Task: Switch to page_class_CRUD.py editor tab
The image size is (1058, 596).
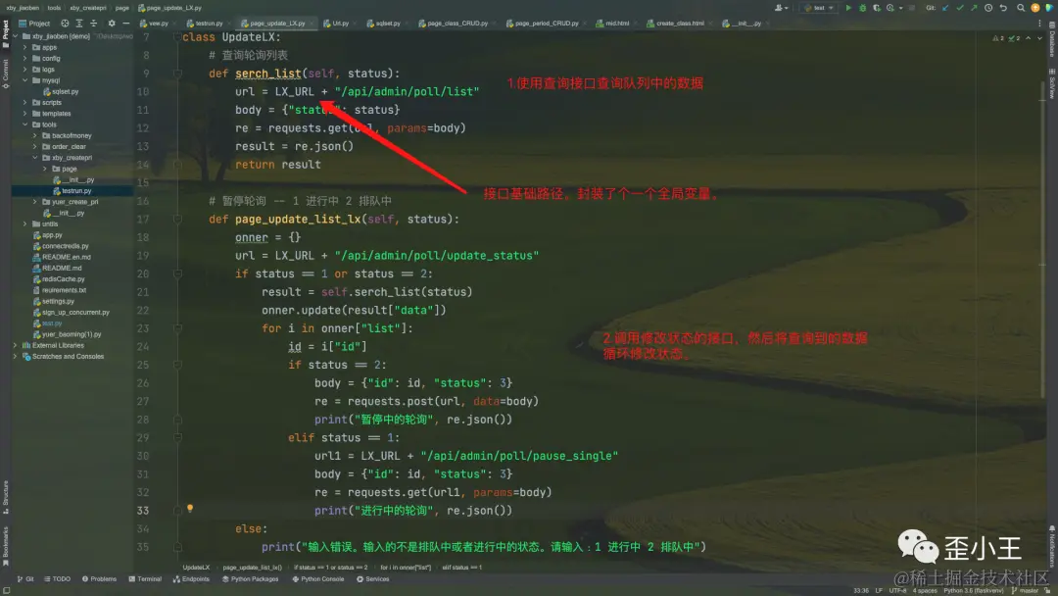Action: (x=457, y=23)
